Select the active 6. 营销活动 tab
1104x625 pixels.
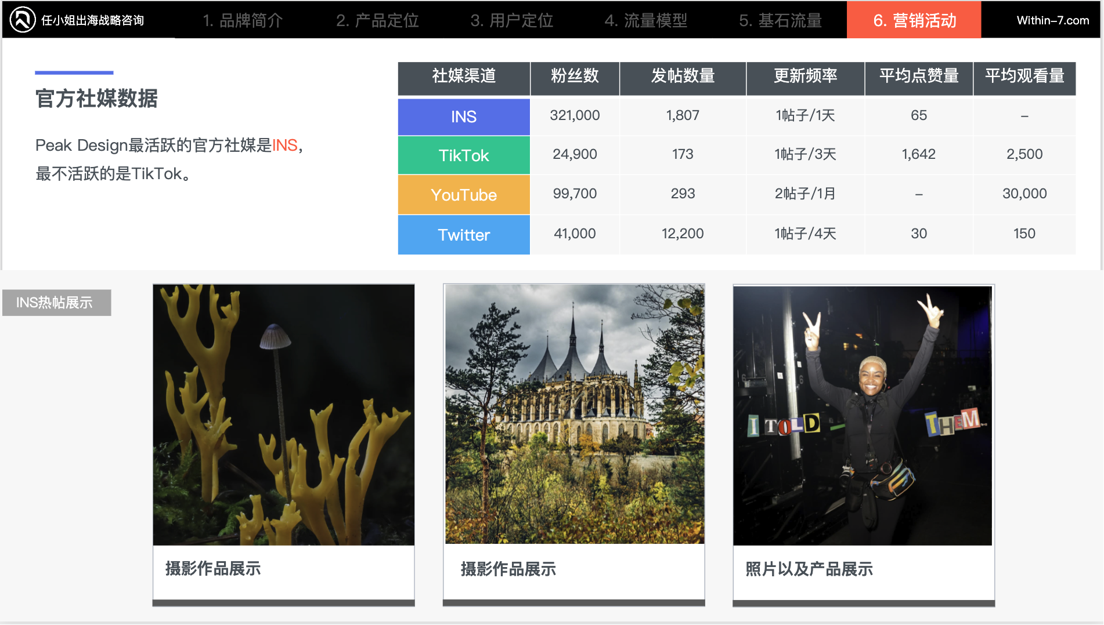[914, 20]
